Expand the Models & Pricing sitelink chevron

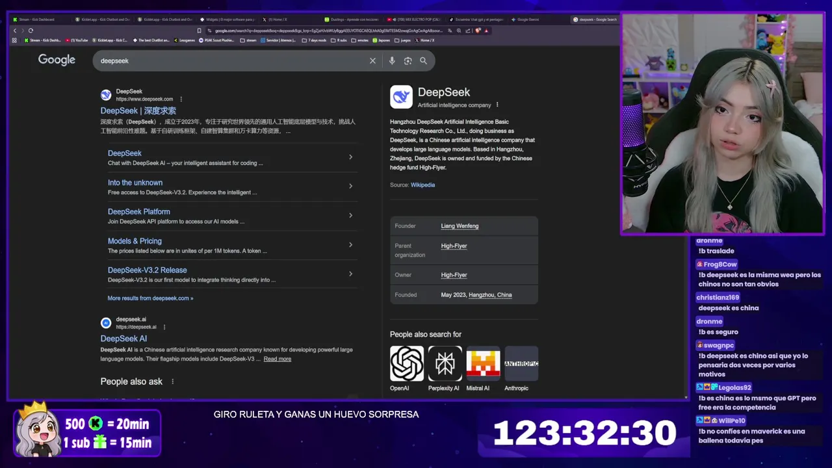coord(350,244)
